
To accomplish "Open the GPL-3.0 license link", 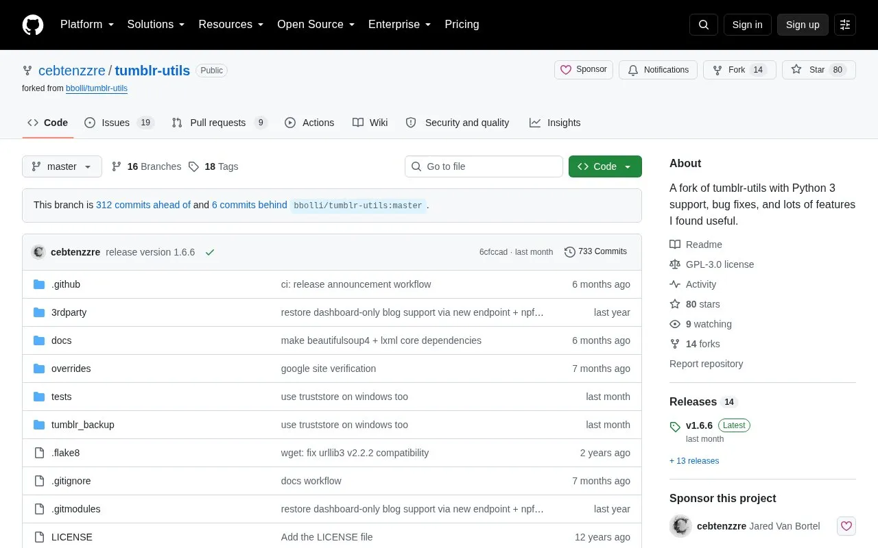I will pos(712,264).
